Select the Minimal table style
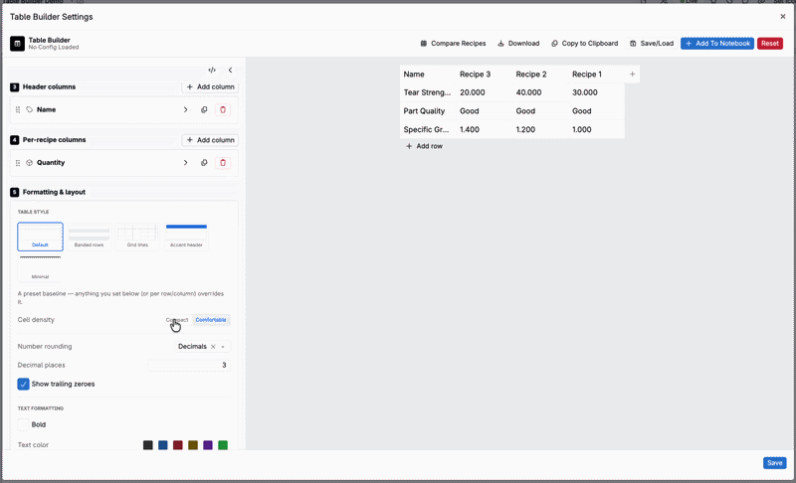796x483 pixels. 40,268
